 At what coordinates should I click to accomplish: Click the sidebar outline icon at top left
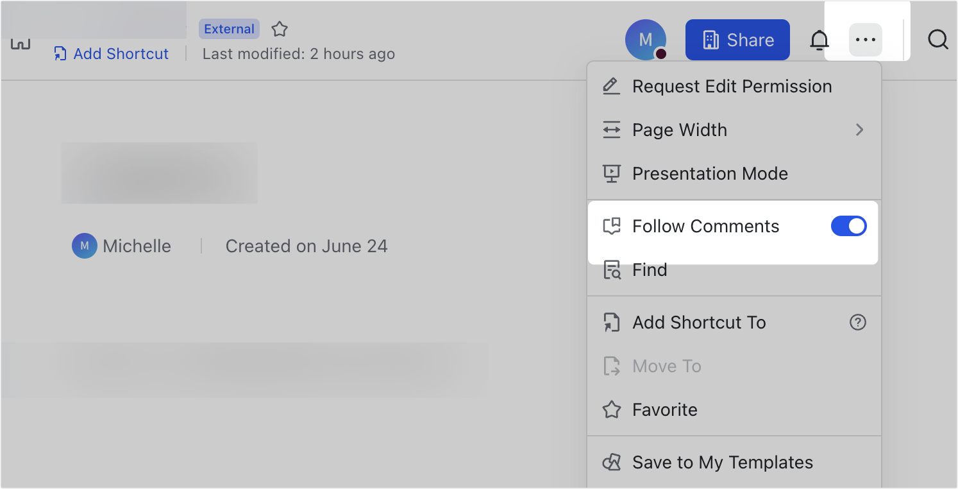(x=21, y=44)
